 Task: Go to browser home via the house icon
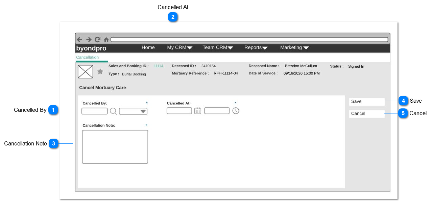pos(106,39)
